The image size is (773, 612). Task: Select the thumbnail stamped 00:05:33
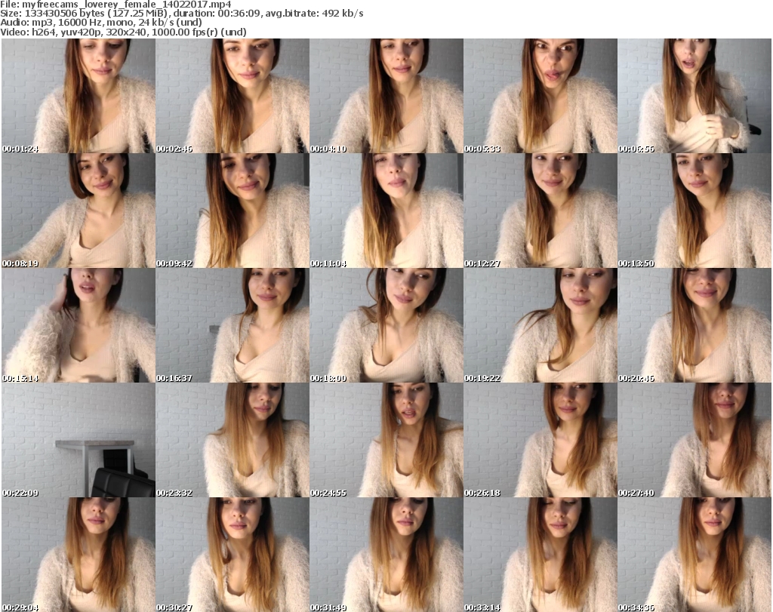[x=540, y=96]
